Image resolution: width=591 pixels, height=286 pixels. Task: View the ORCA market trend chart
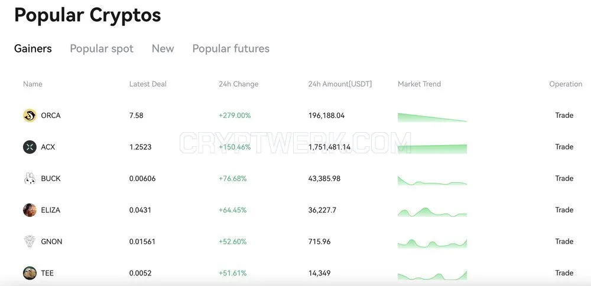point(432,117)
